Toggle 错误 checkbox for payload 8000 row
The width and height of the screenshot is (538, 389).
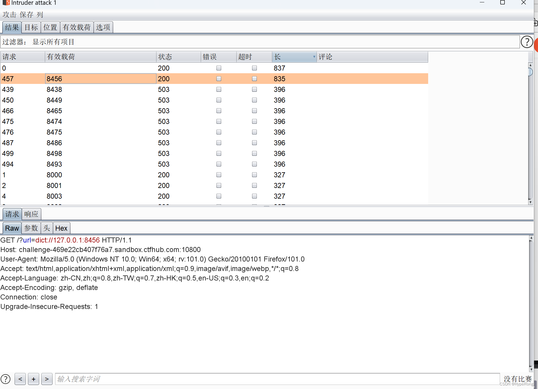point(219,175)
